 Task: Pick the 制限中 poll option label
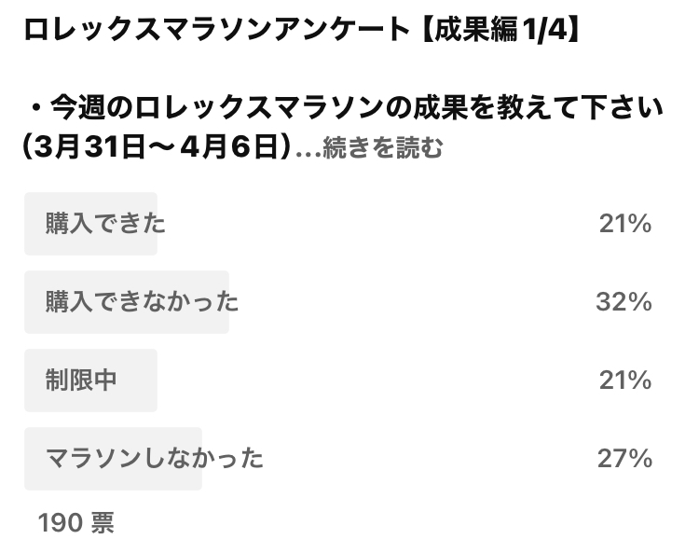[81, 380]
